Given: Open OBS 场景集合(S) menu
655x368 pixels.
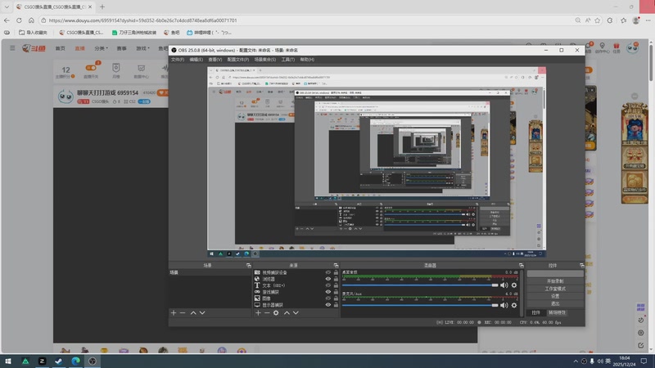Looking at the screenshot, I should point(265,60).
